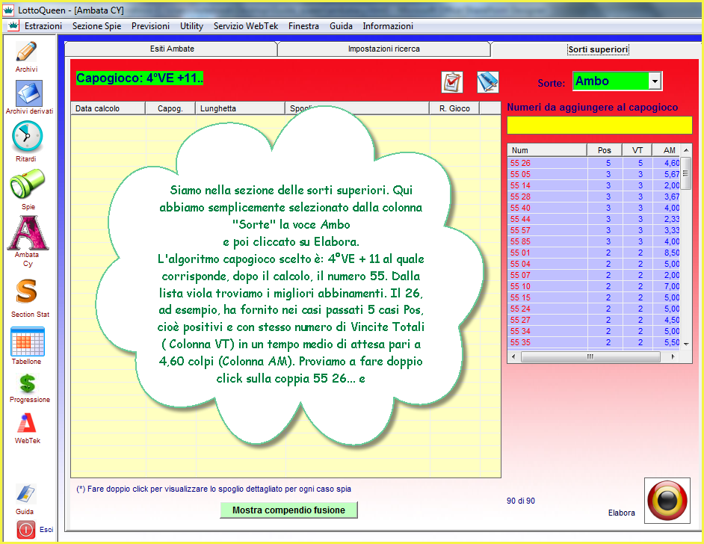Sort by the Pos column header
The width and height of the screenshot is (704, 544).
[605, 150]
